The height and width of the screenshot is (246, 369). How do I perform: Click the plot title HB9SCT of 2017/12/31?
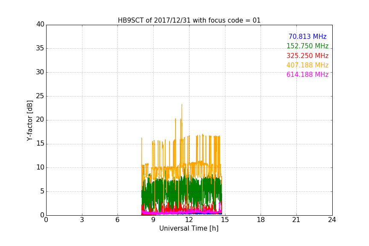pyautogui.click(x=189, y=20)
